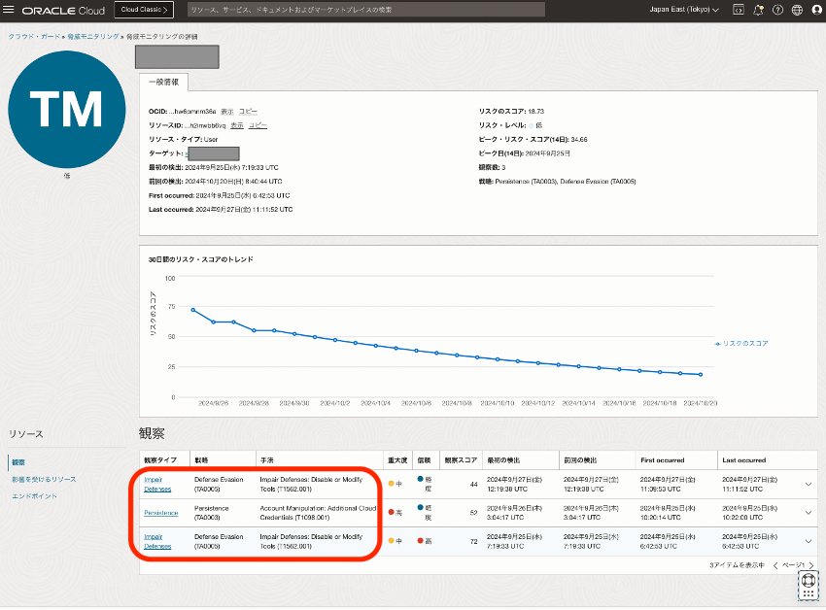Open the user profile icon

816,10
